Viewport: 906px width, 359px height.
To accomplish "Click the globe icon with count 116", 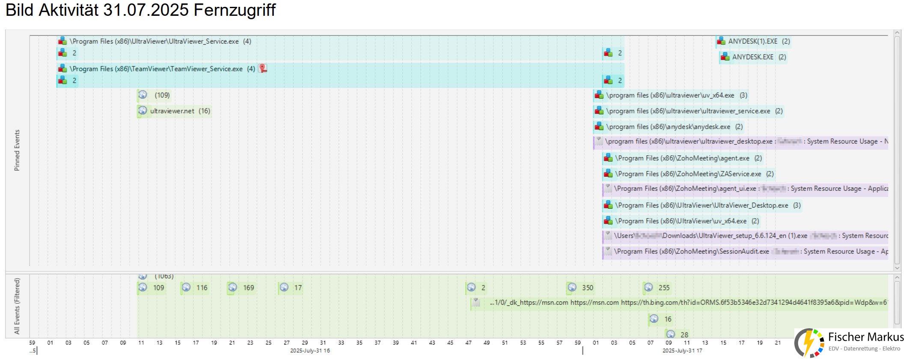I will (x=186, y=287).
